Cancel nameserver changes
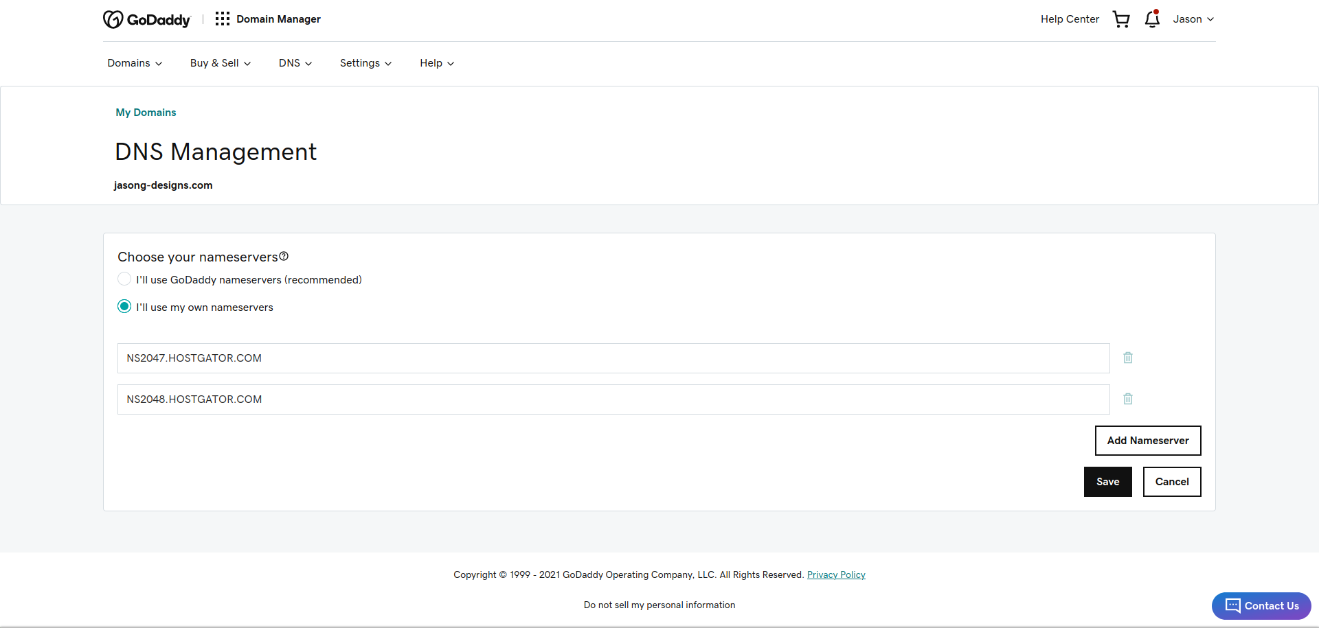Screen dimensions: 1319x628 click(x=1172, y=482)
